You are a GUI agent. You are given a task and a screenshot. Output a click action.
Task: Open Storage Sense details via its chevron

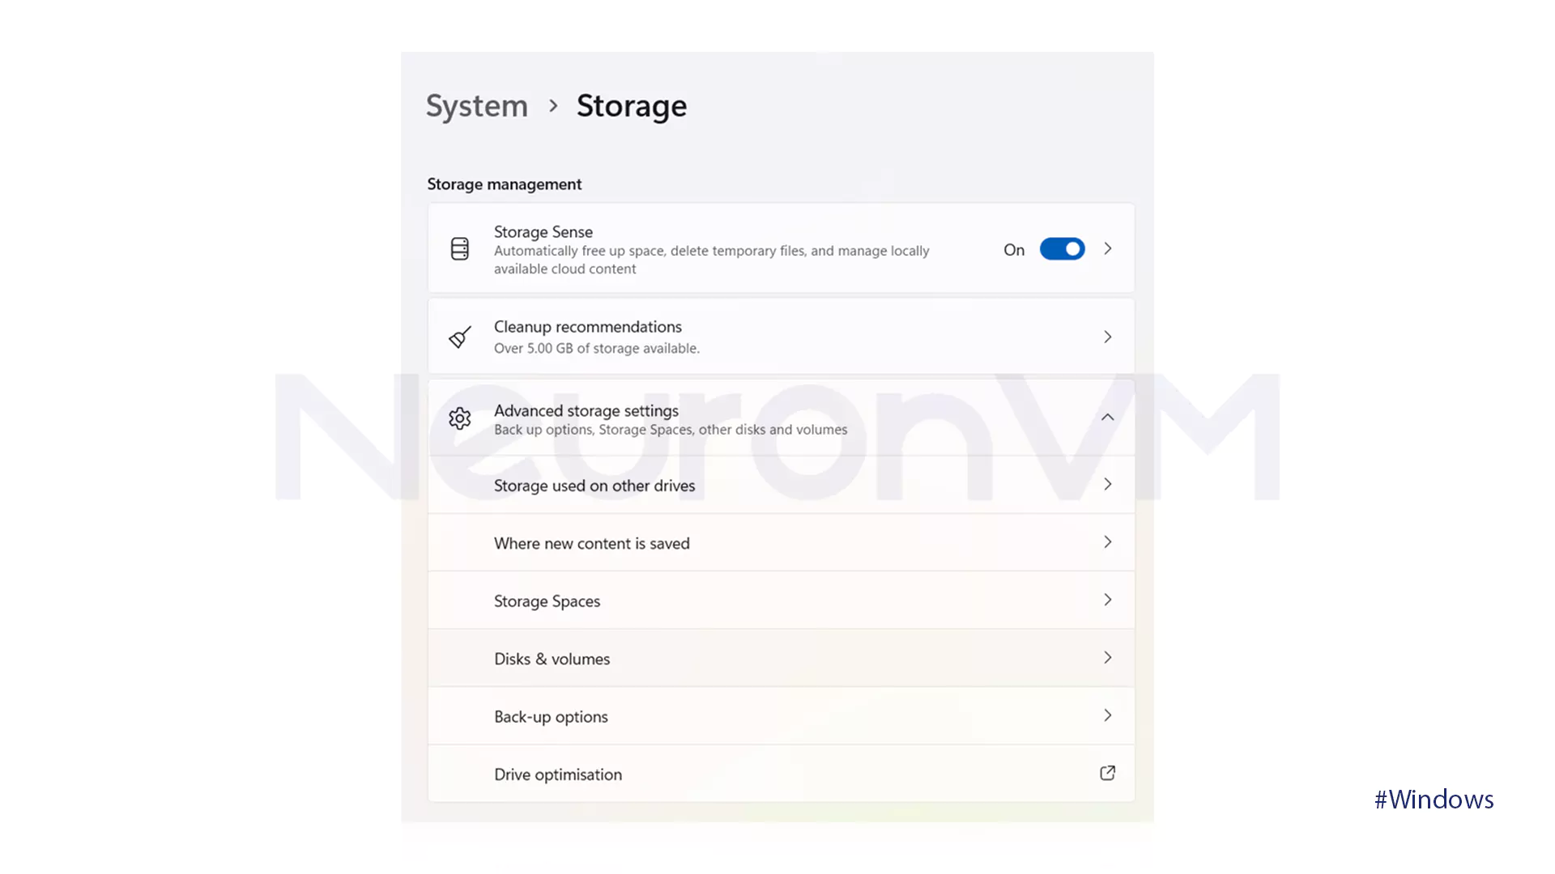coord(1107,248)
